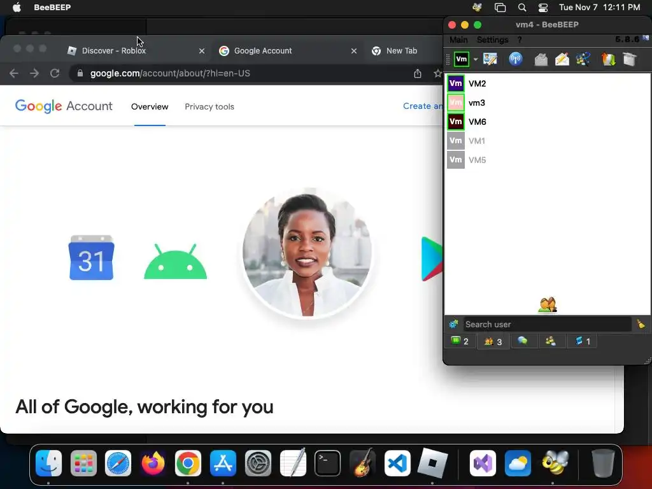Reload the Google Account page
This screenshot has height=489, width=652.
pos(55,74)
